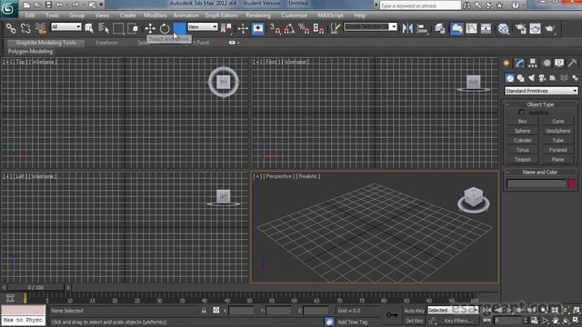Toggle the Auto Key button
The image size is (582, 327).
click(x=414, y=311)
